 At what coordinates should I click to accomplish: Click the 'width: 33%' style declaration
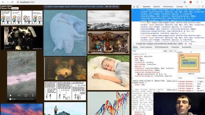pyautogui.click(x=140, y=85)
